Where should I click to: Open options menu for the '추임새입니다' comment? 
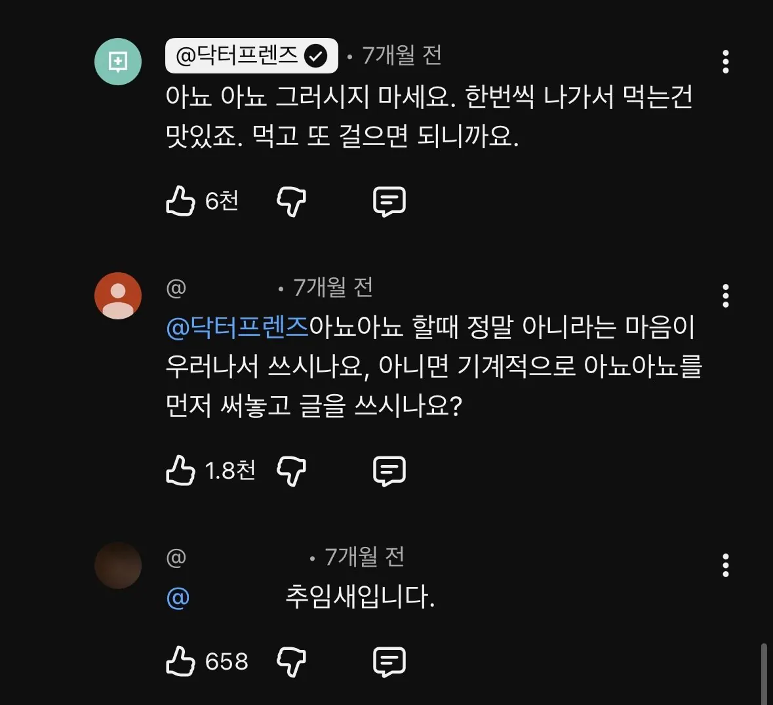point(725,564)
